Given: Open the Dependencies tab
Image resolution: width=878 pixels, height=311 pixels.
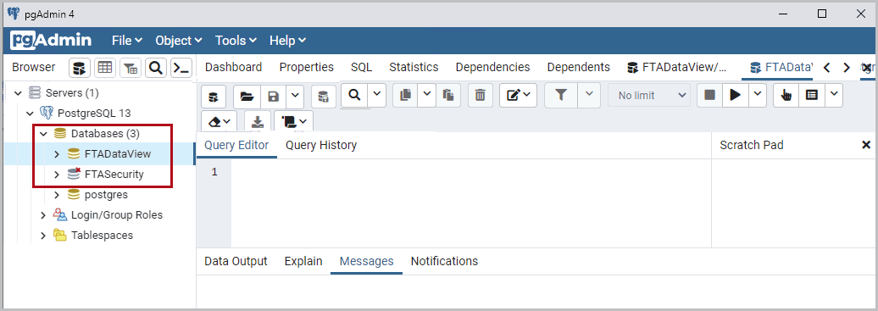Looking at the screenshot, I should pyautogui.click(x=492, y=67).
